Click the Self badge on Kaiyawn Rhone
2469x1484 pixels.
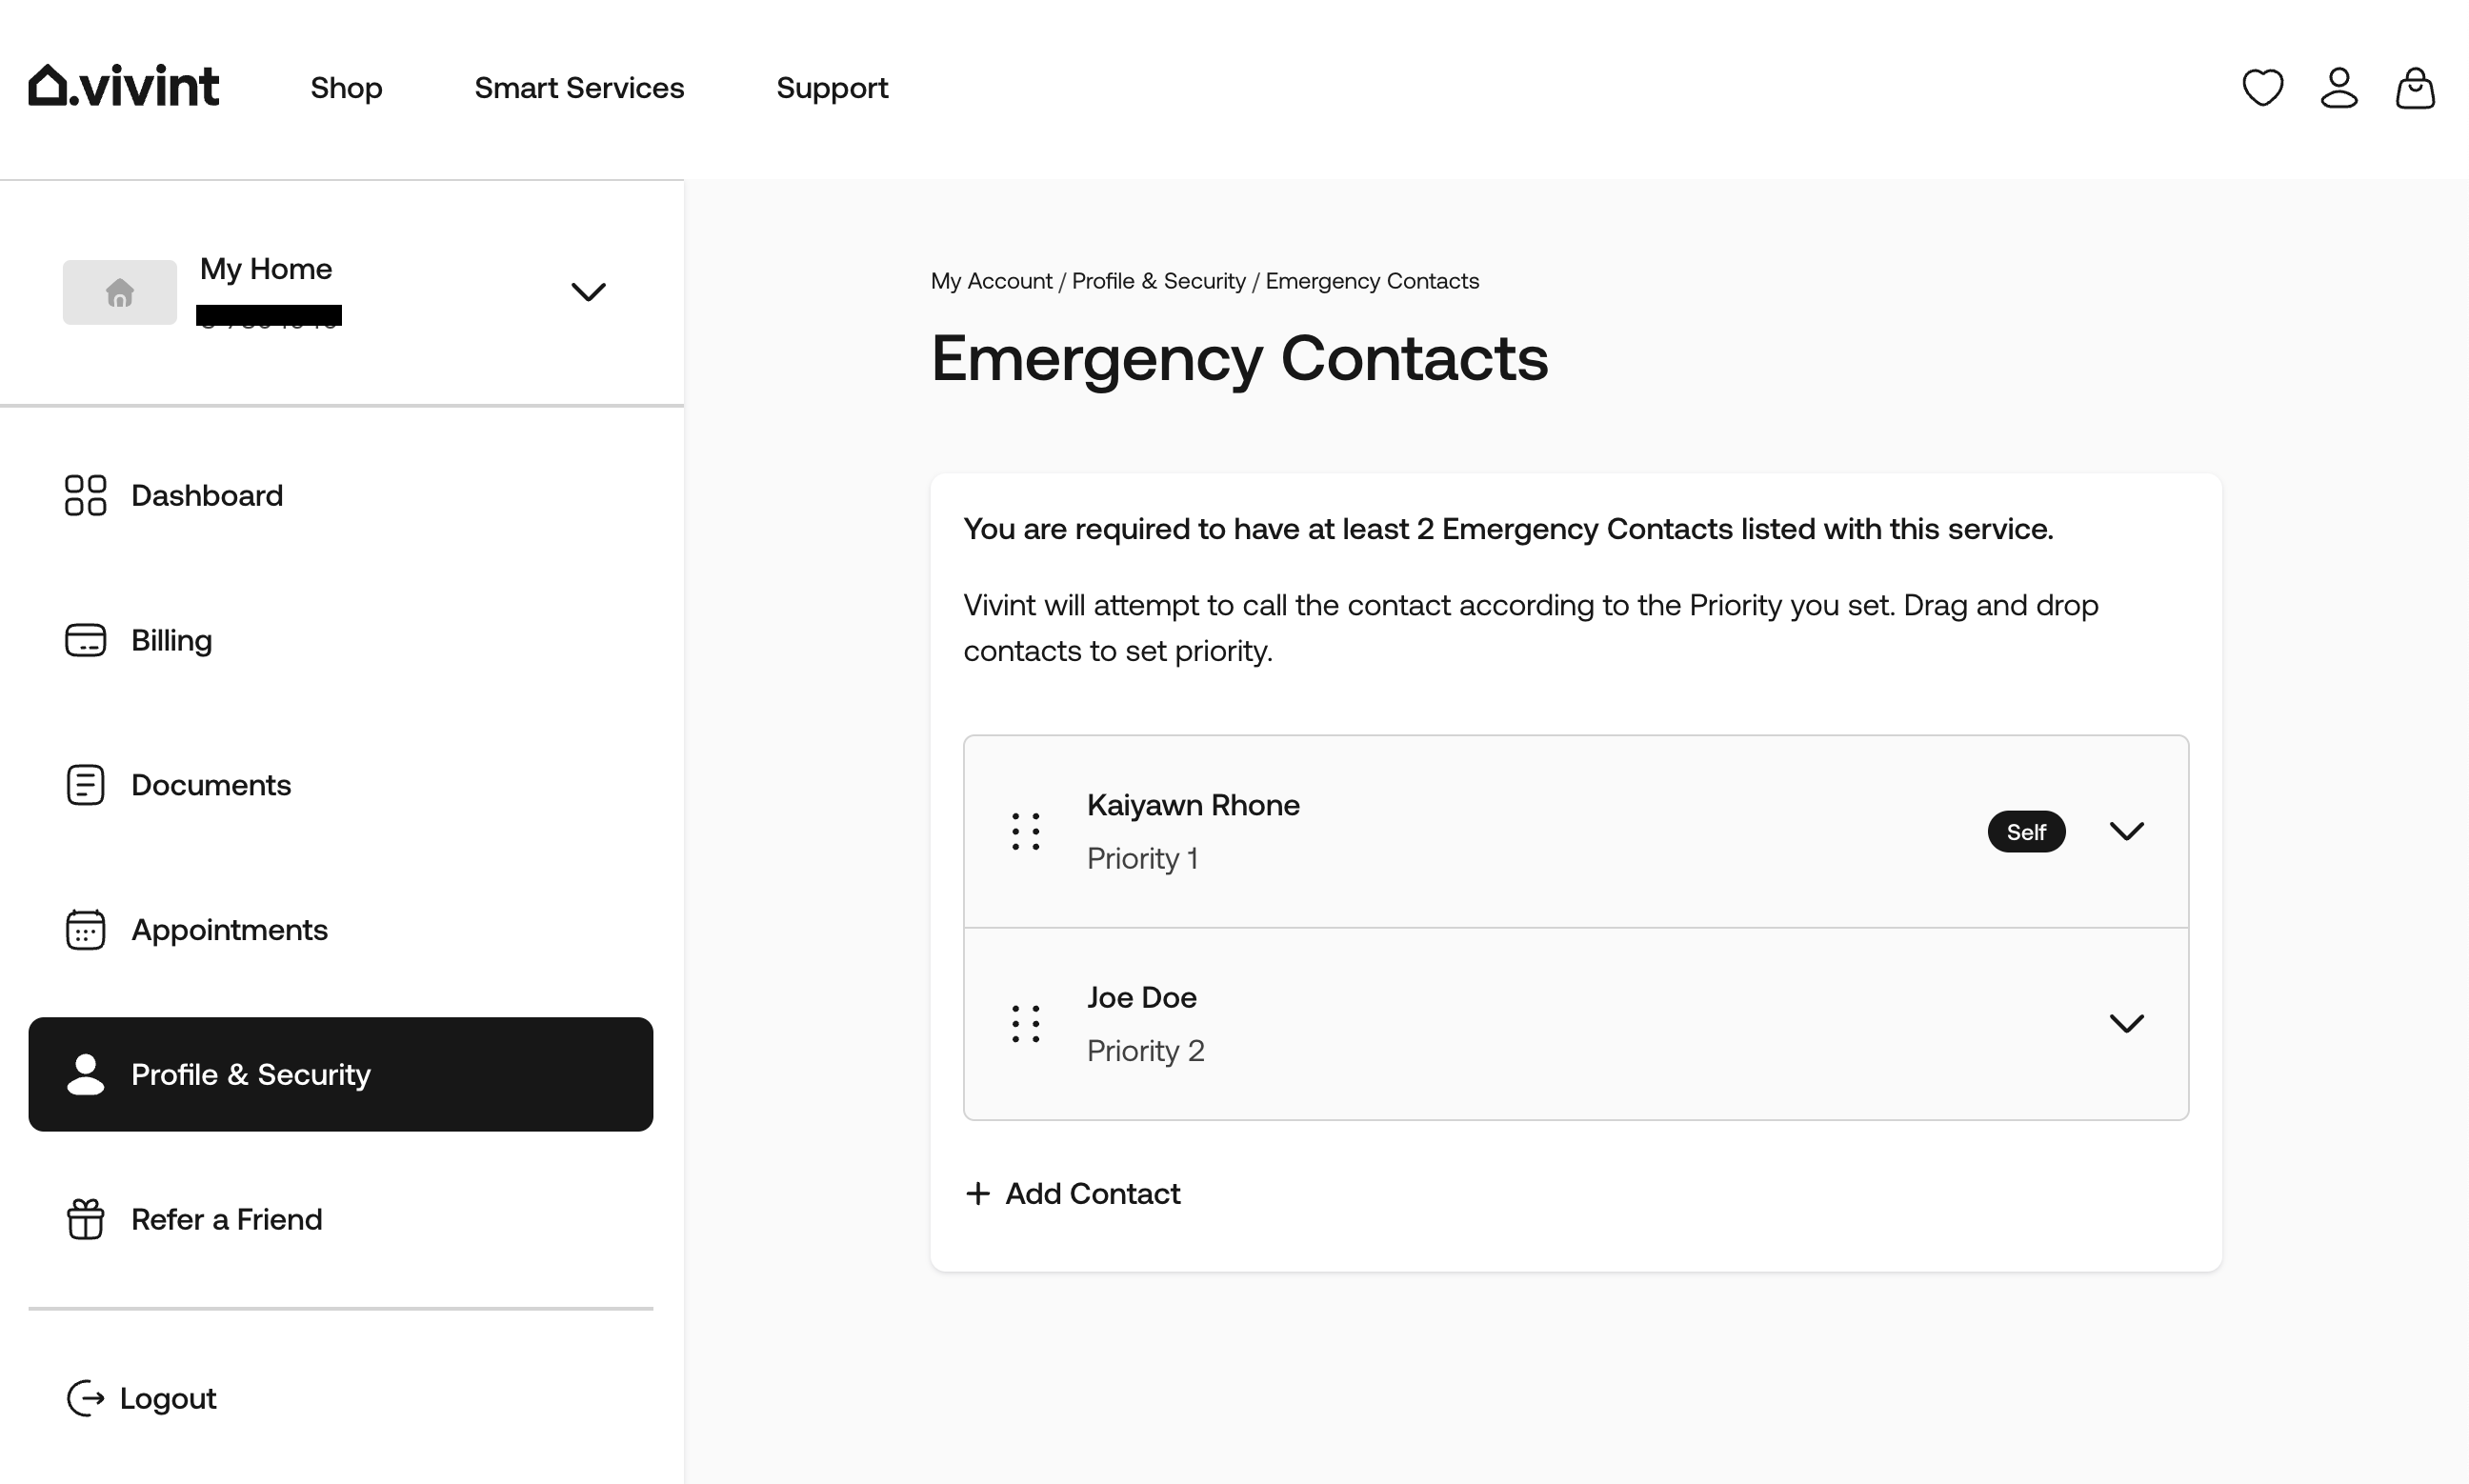(2026, 831)
